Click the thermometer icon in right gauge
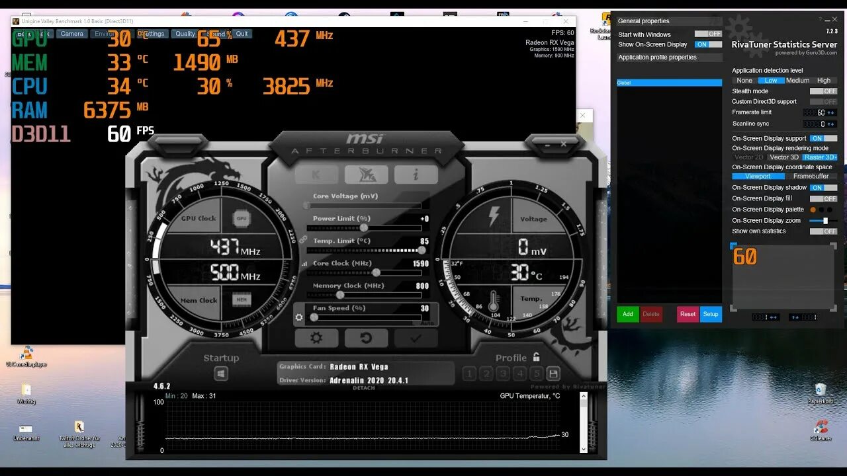This screenshot has width=847, height=476. tap(494, 301)
